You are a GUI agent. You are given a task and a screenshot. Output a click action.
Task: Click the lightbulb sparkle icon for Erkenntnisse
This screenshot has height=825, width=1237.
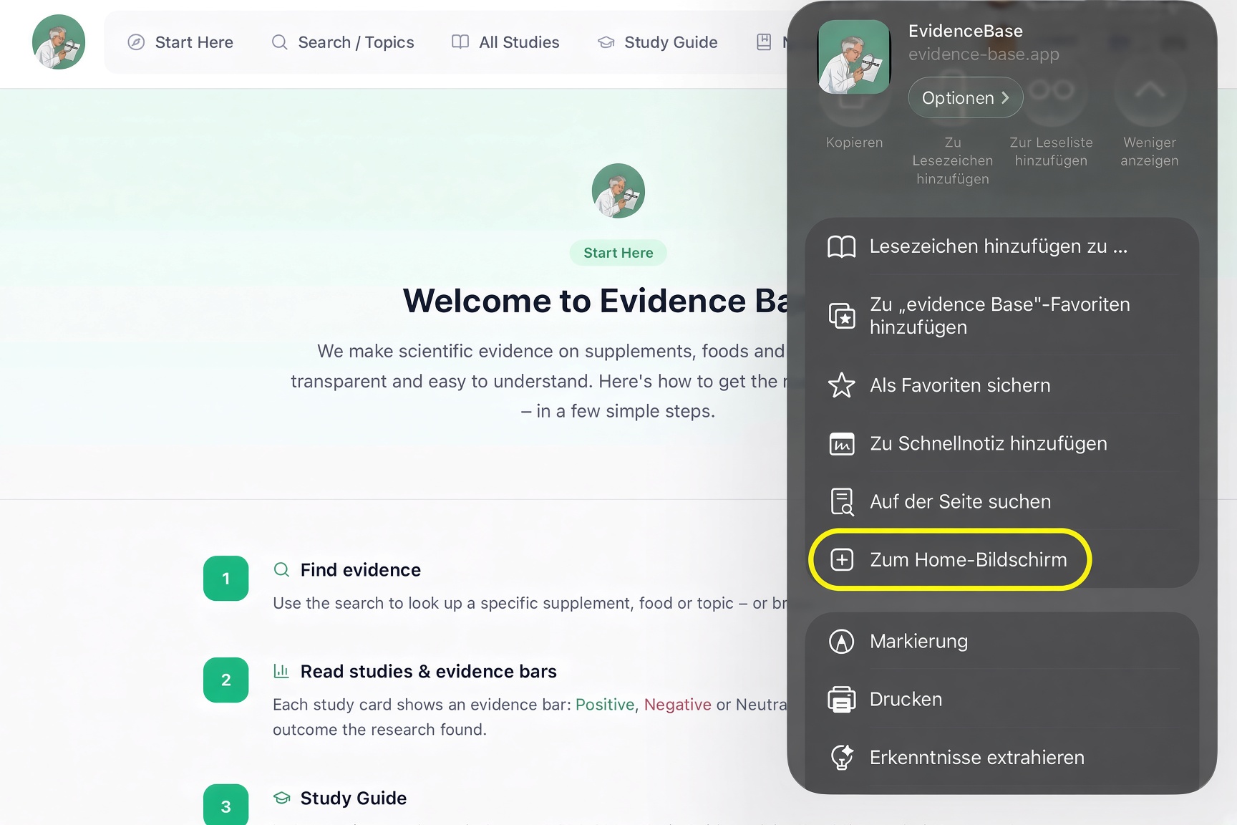pyautogui.click(x=842, y=758)
